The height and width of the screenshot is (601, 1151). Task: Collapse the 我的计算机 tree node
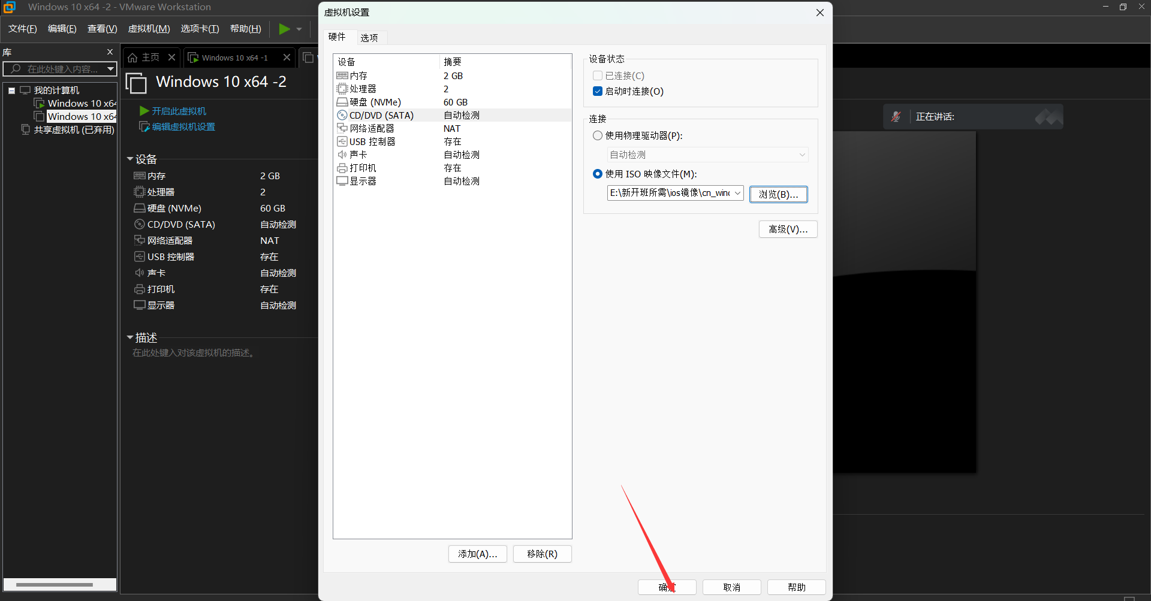point(11,90)
